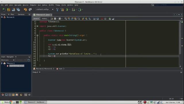Click the Redo arrow icon
The image size is (184, 104).
[x=30, y=10]
